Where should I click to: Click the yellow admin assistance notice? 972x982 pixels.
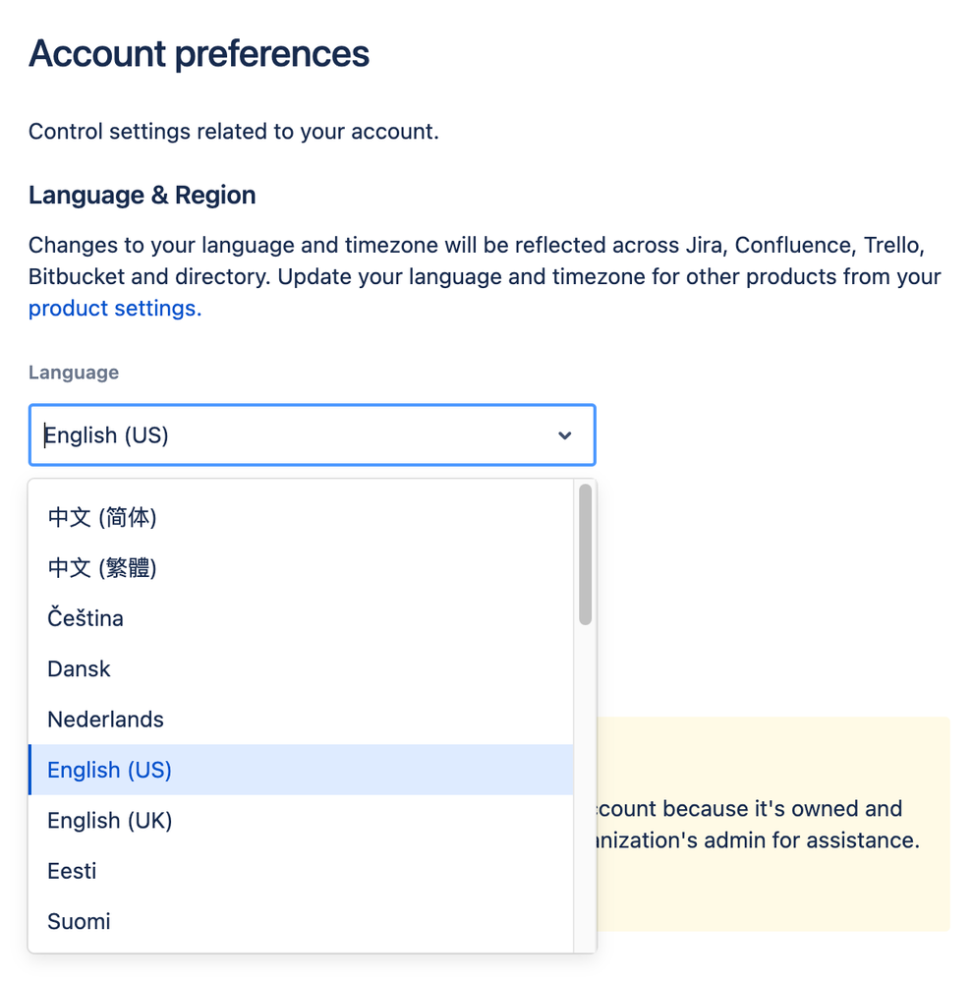(786, 824)
